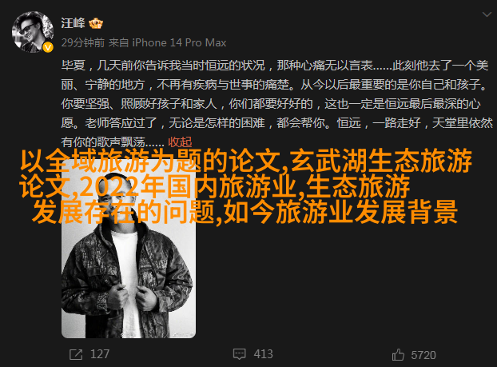Click the gold crown membership badge
The height and width of the screenshot is (367, 497).
[x=95, y=23]
